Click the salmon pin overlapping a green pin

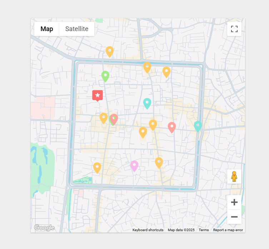point(114,119)
